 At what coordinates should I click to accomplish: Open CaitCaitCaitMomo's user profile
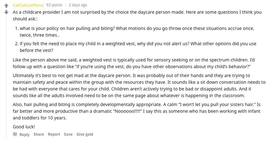click(28, 5)
